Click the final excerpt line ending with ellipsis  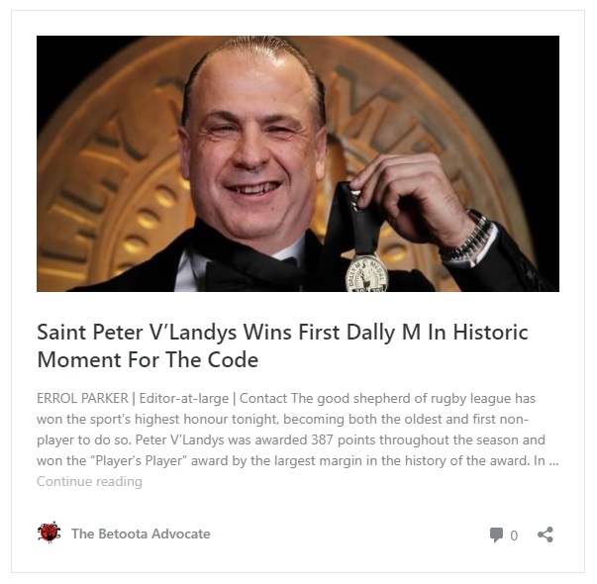(x=298, y=460)
